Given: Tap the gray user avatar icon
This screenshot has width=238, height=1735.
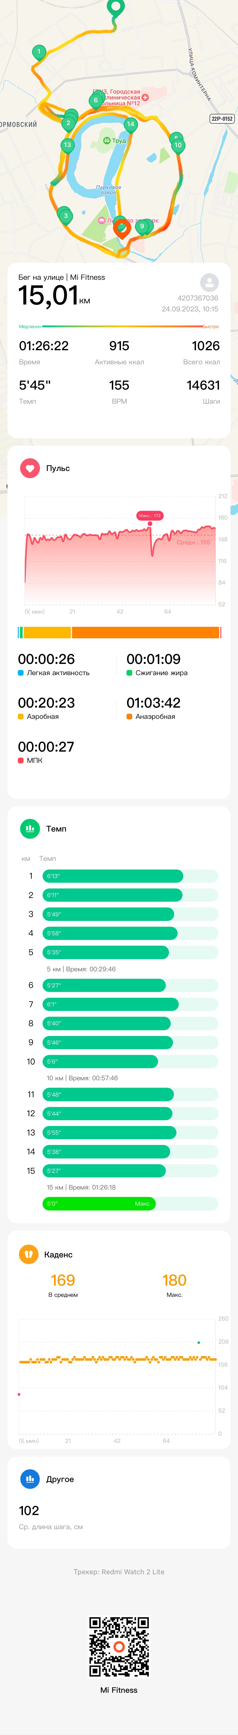Looking at the screenshot, I should point(209,282).
